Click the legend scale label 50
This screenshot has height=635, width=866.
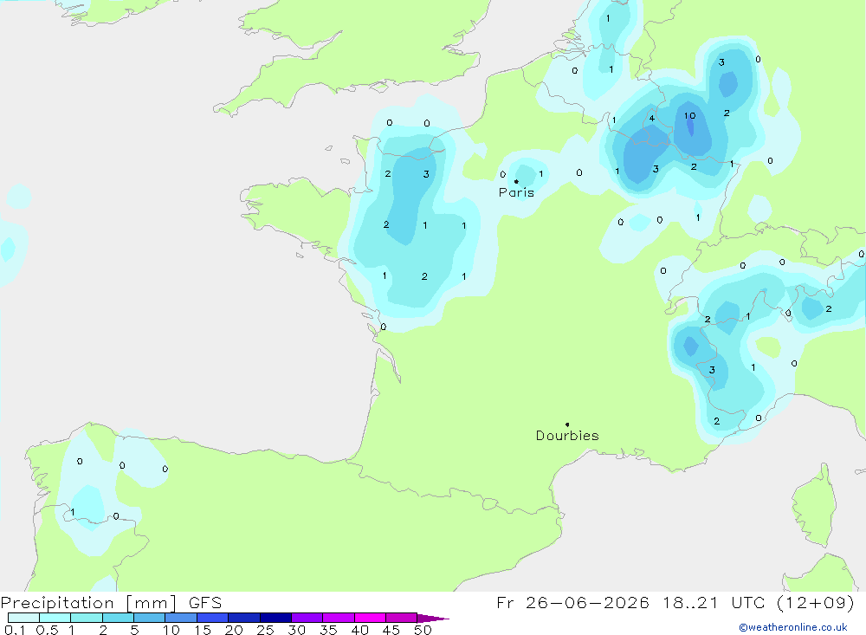pyautogui.click(x=423, y=630)
